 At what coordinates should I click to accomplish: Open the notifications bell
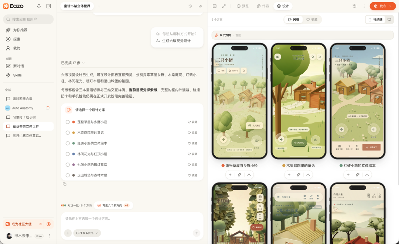(39, 6)
